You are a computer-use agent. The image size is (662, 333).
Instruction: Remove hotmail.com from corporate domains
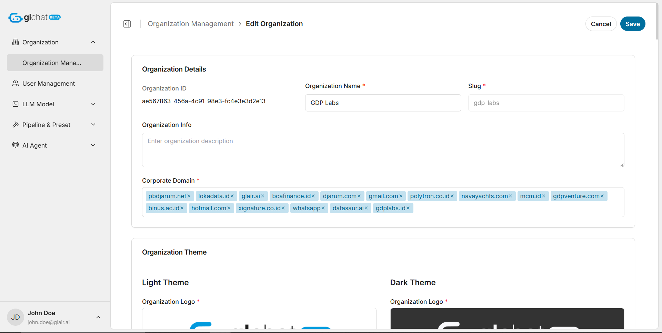coord(229,208)
